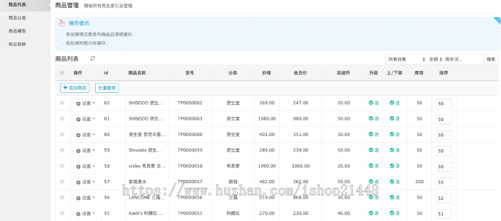Open 设置 dropdown for product id 62
The image size is (501, 221).
pos(86,103)
